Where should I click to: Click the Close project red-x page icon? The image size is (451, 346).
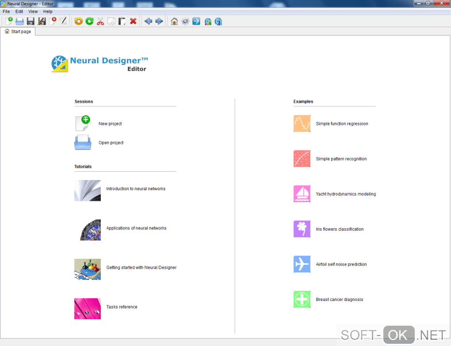53,21
